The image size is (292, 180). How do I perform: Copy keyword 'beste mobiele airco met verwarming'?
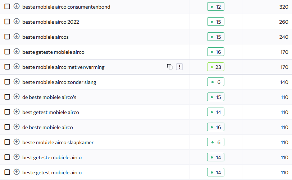170,67
